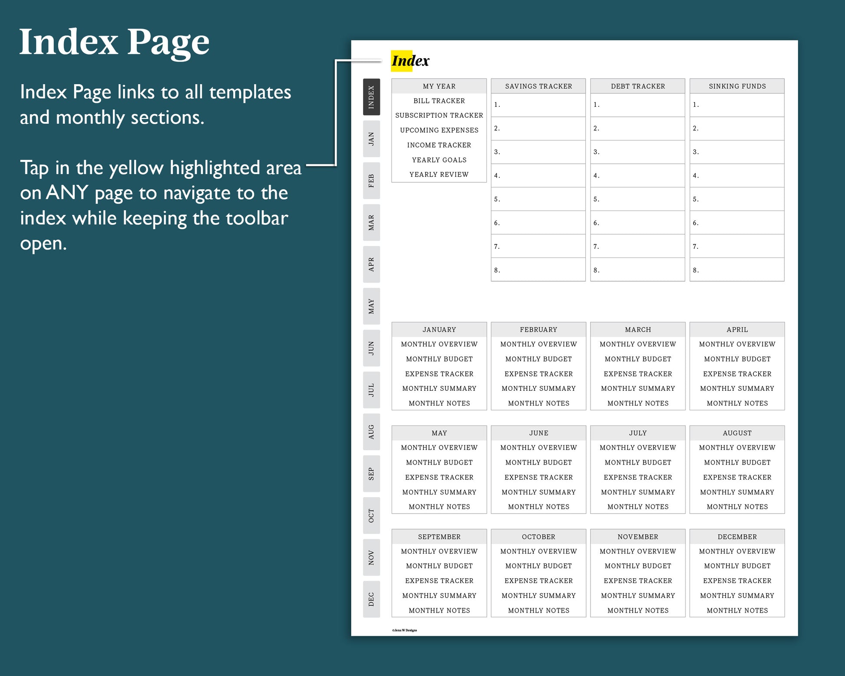Go to July's Monthly Summary
Viewport: 845px width, 676px height.
[637, 492]
